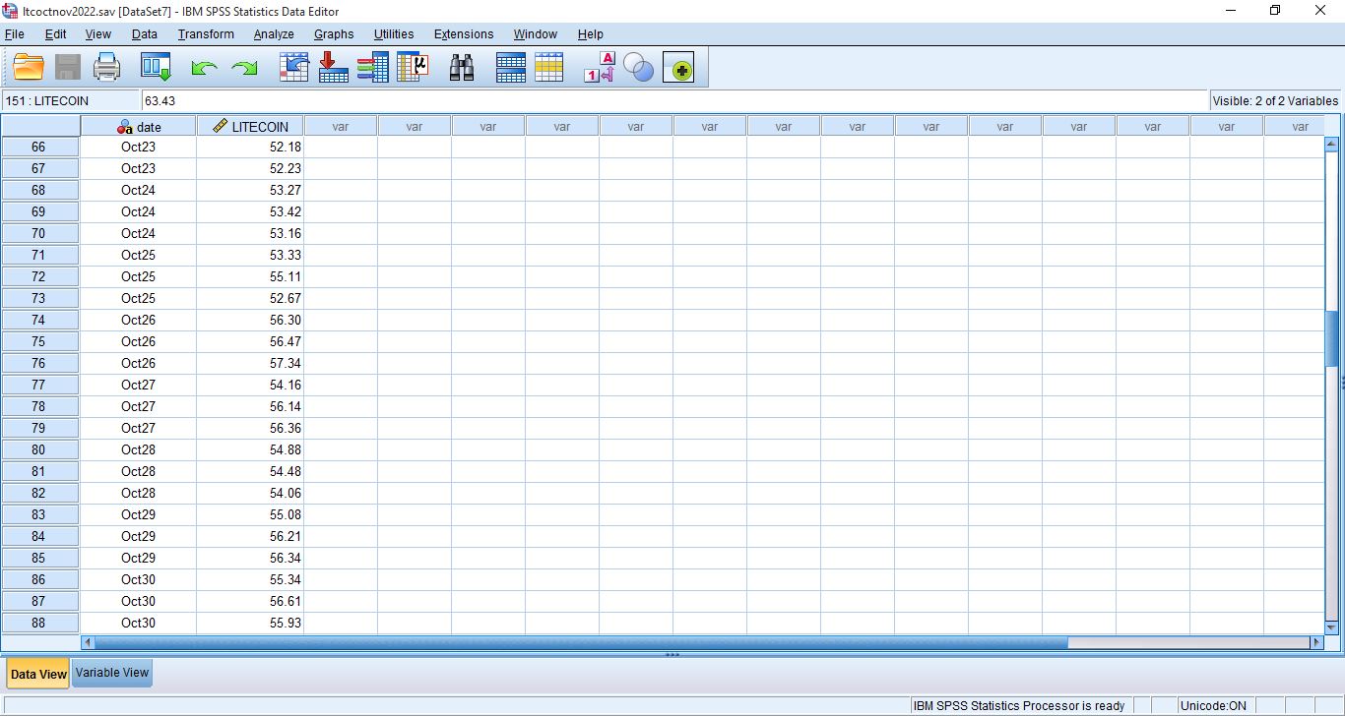This screenshot has width=1345, height=716.
Task: Click 'Visible: 2 of 2 Variables' label
Action: click(x=1275, y=100)
